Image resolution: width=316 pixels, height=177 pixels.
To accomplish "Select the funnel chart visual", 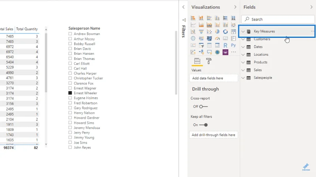I will (201, 32).
